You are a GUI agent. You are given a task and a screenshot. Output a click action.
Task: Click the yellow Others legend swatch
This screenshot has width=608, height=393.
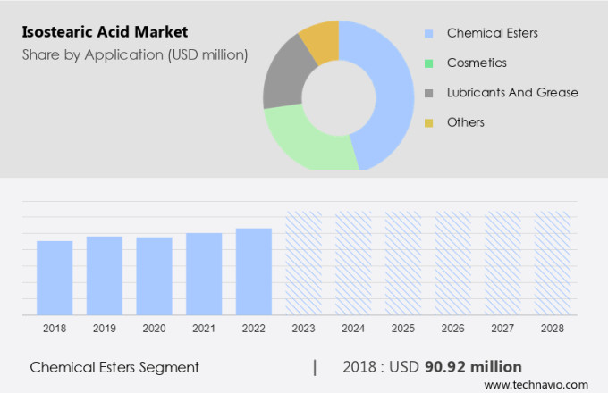[x=429, y=122]
